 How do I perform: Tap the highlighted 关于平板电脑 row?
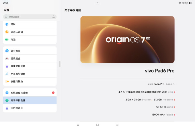click(x=30, y=100)
